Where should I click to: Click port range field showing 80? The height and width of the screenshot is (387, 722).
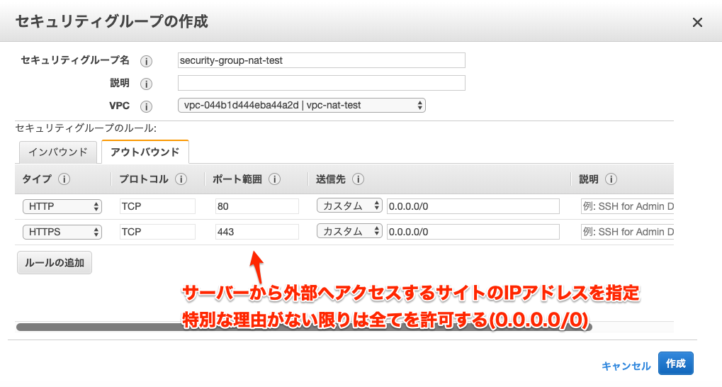(x=257, y=206)
